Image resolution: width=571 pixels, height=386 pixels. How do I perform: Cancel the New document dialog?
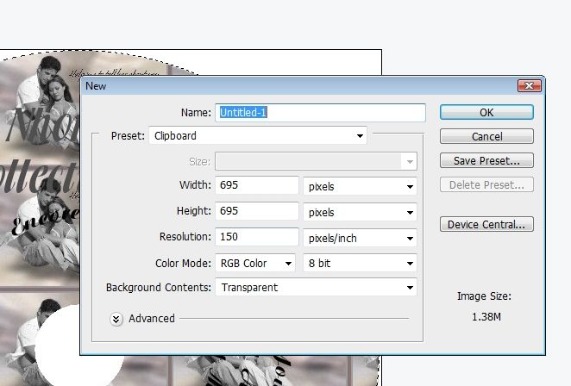(x=486, y=136)
